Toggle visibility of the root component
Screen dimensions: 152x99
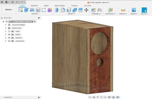(7, 22)
